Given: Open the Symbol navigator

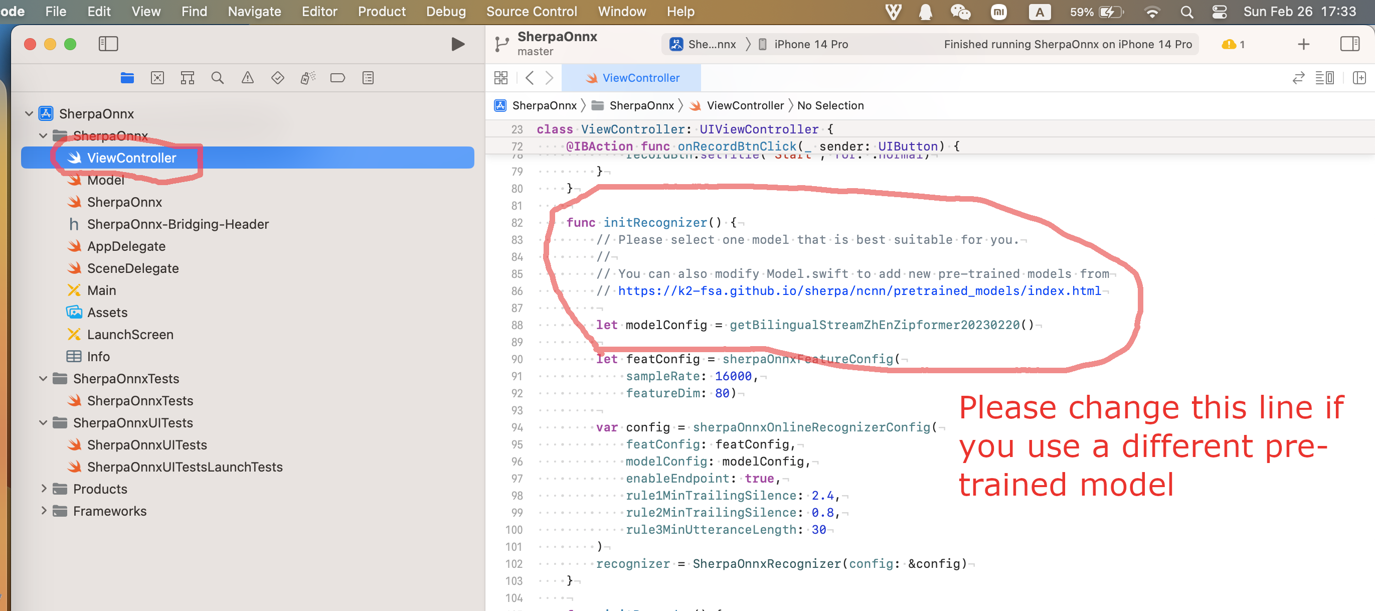Looking at the screenshot, I should (x=187, y=78).
